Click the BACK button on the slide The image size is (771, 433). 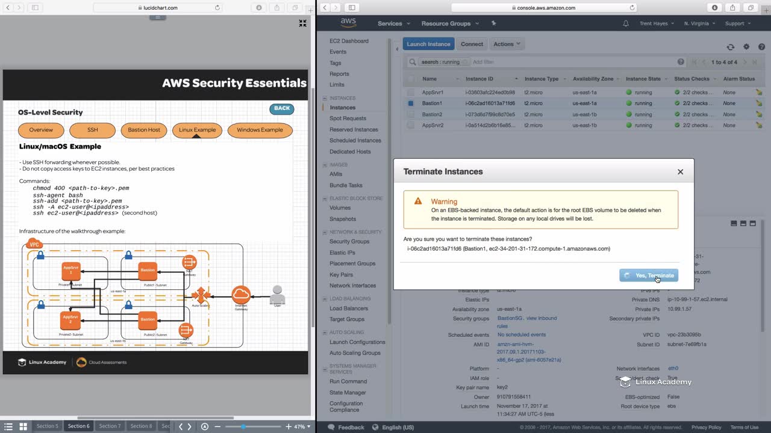coord(282,109)
